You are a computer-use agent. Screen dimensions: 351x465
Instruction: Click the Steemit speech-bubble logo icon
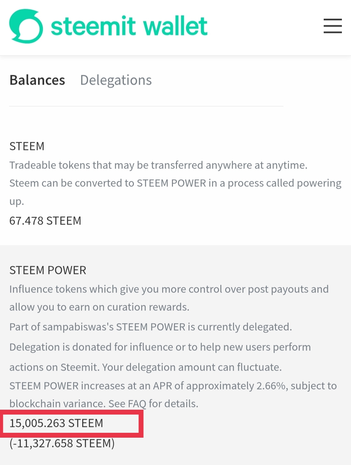[26, 26]
